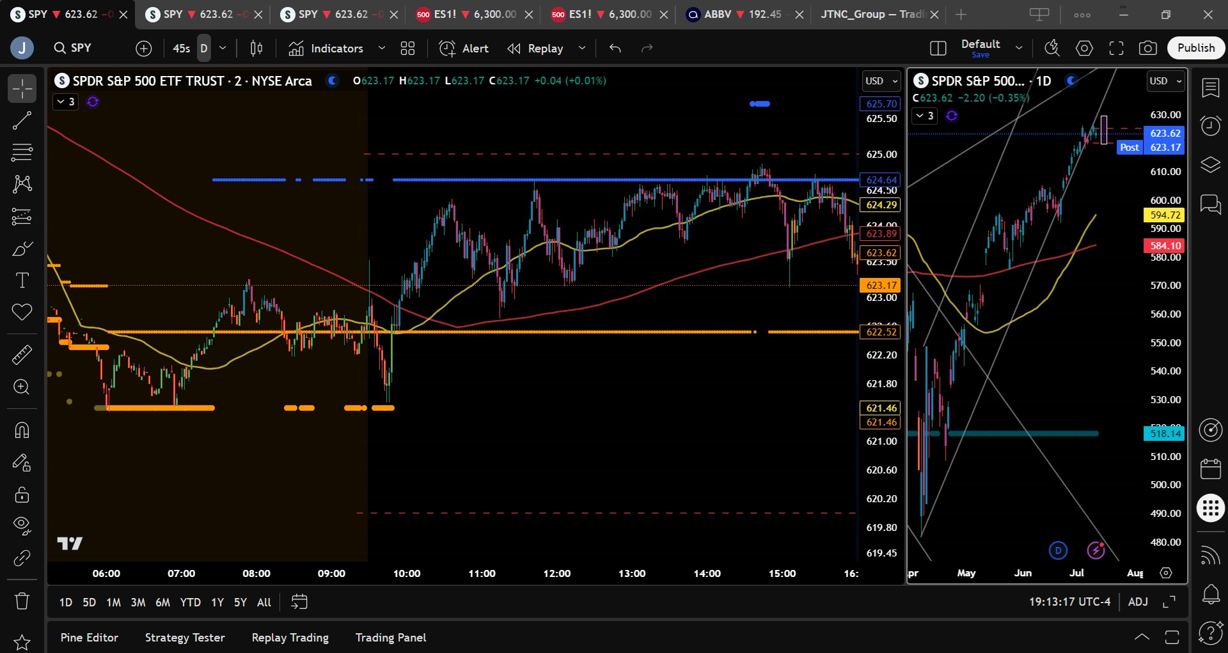Open the Pine Editor tab

click(90, 638)
